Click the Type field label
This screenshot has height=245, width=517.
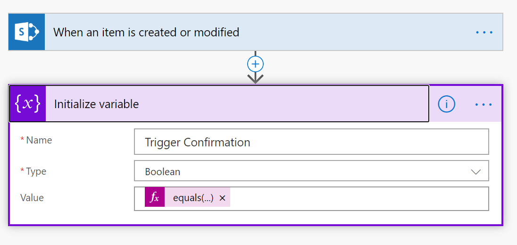[36, 171]
